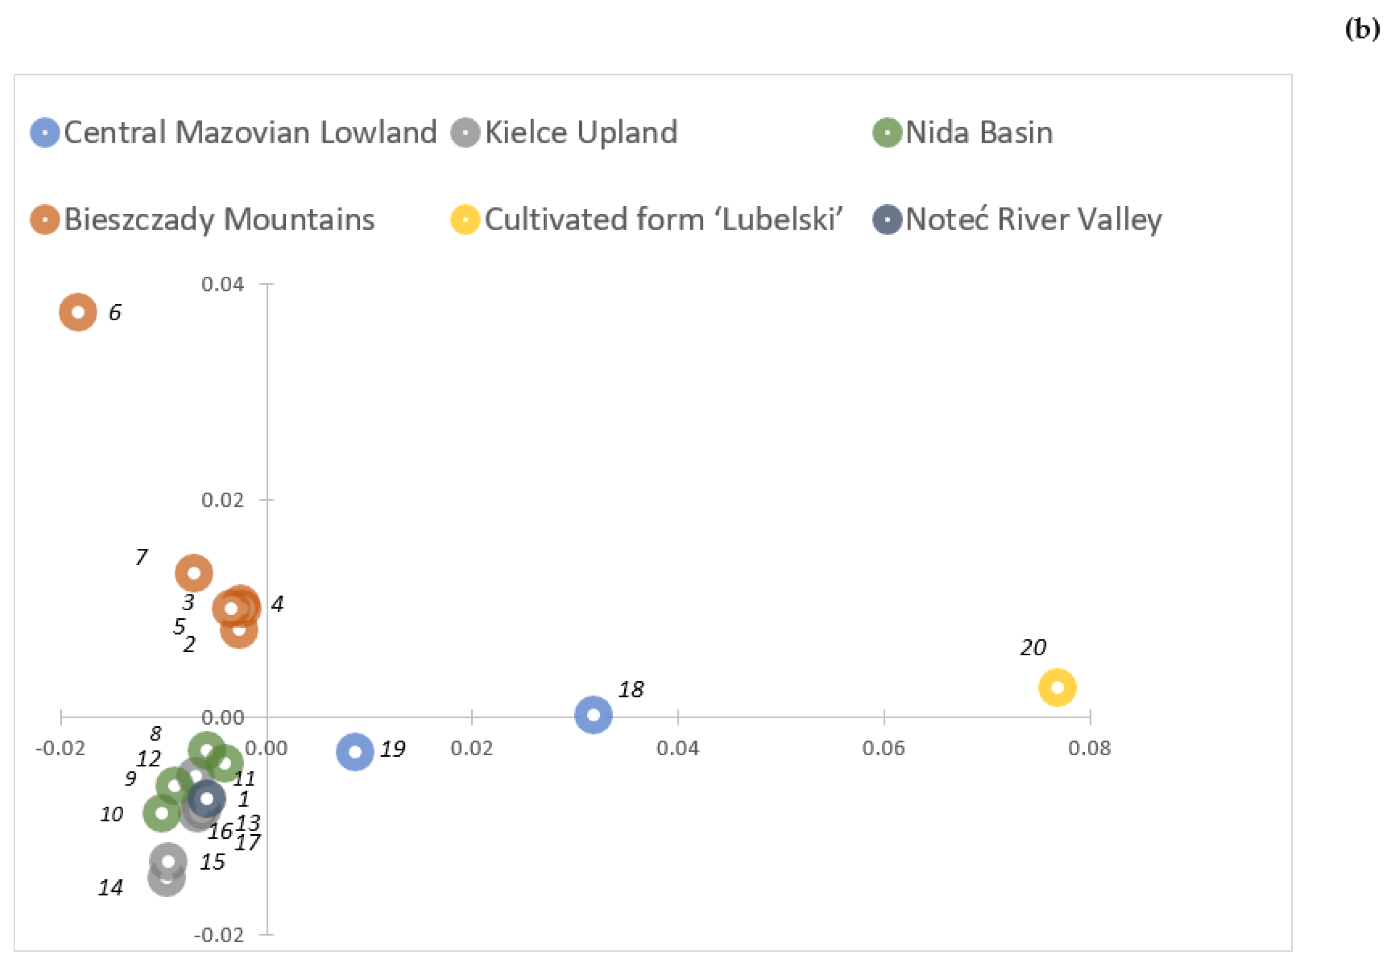Image resolution: width=1392 pixels, height=966 pixels.
Task: Click the Nida Basin legend text
Action: (x=979, y=132)
